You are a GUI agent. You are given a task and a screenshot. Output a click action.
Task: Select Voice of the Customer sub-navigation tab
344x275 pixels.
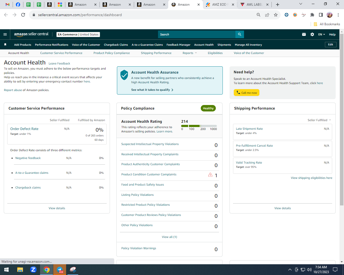click(x=249, y=53)
